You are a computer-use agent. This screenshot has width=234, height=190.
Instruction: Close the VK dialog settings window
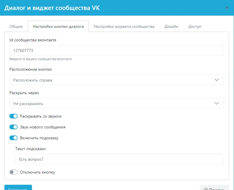227,8
